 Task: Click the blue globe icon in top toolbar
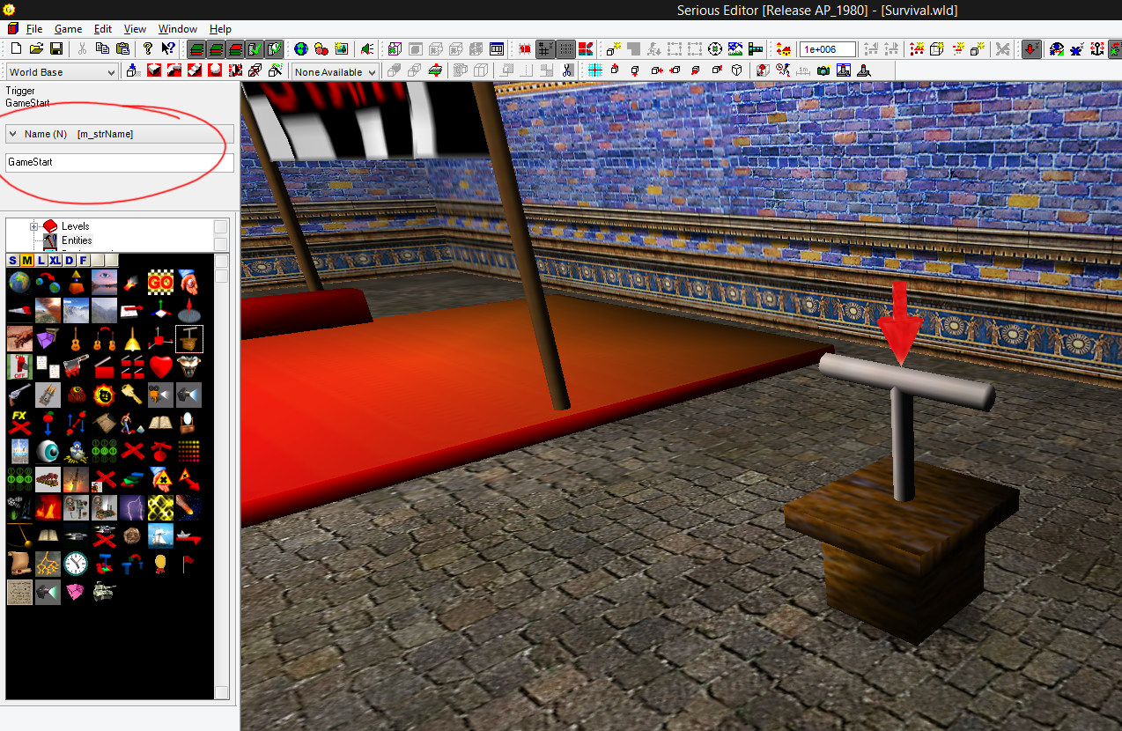301,48
